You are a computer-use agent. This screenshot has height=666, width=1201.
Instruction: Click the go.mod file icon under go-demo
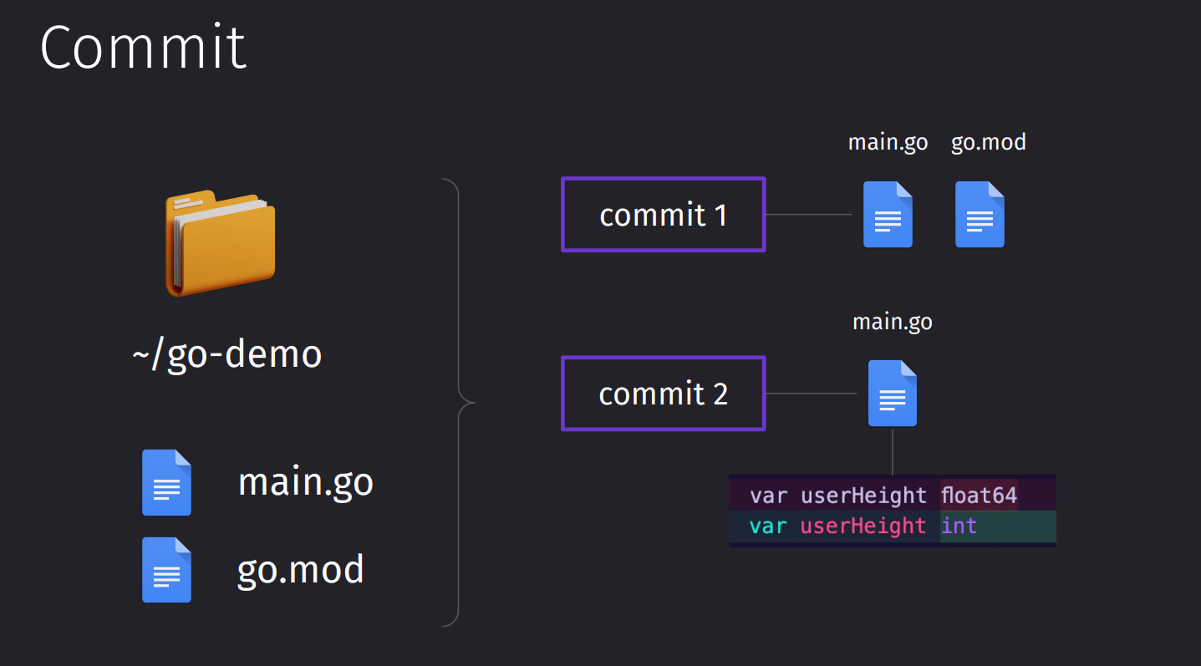coord(166,570)
